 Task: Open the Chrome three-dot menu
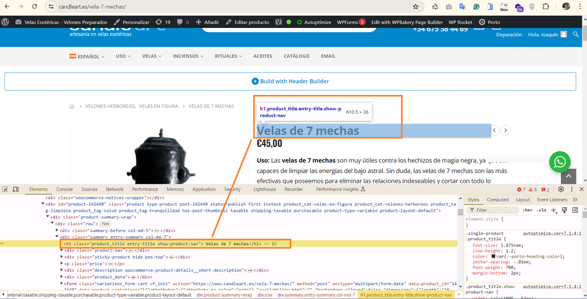[x=581, y=7]
